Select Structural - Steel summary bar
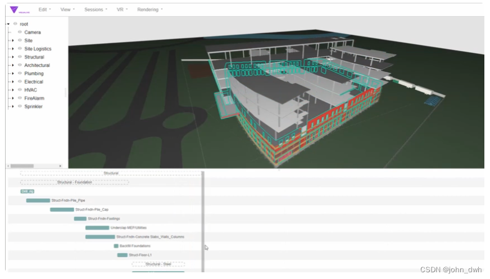This screenshot has height=279, width=490. [158, 264]
